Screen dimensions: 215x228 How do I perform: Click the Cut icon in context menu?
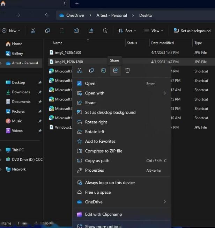coord(80,71)
